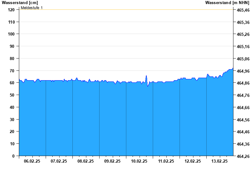
Task: Click the 90 tick on the left axis
Action: [x=12, y=46]
